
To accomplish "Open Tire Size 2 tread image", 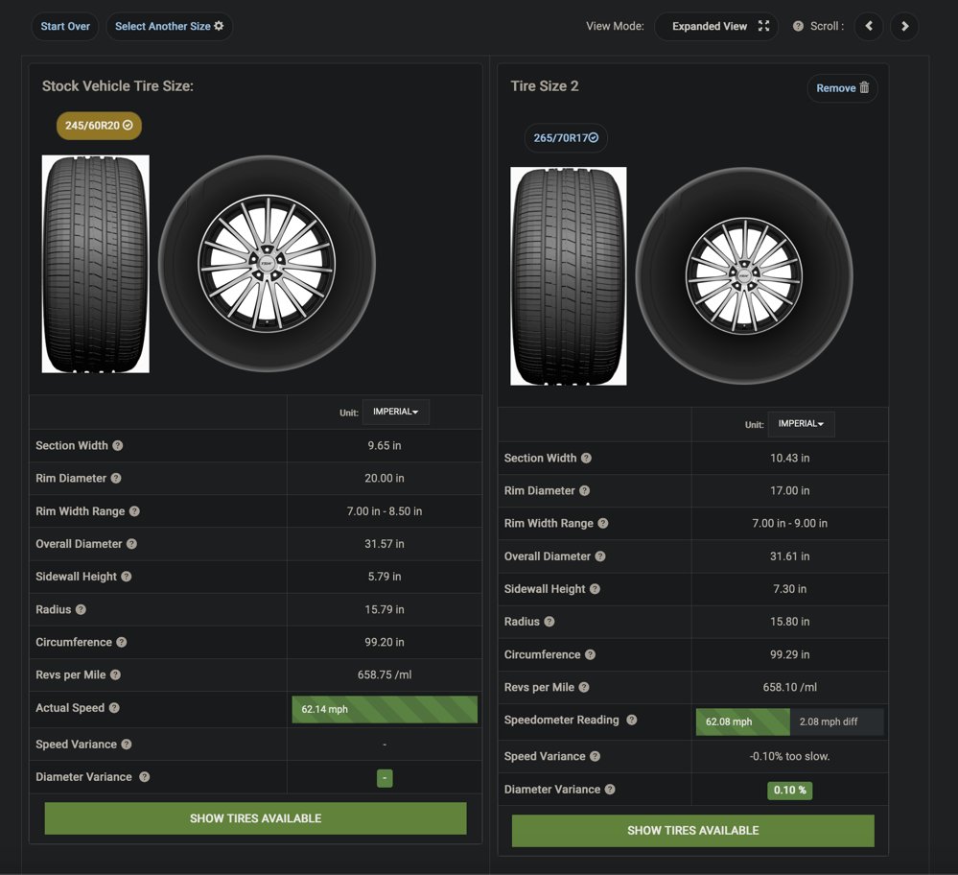I will (569, 275).
